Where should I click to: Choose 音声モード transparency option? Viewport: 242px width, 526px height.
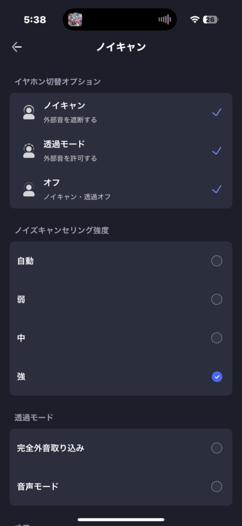[x=121, y=486]
